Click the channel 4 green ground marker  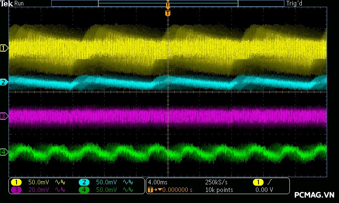click(x=4, y=152)
